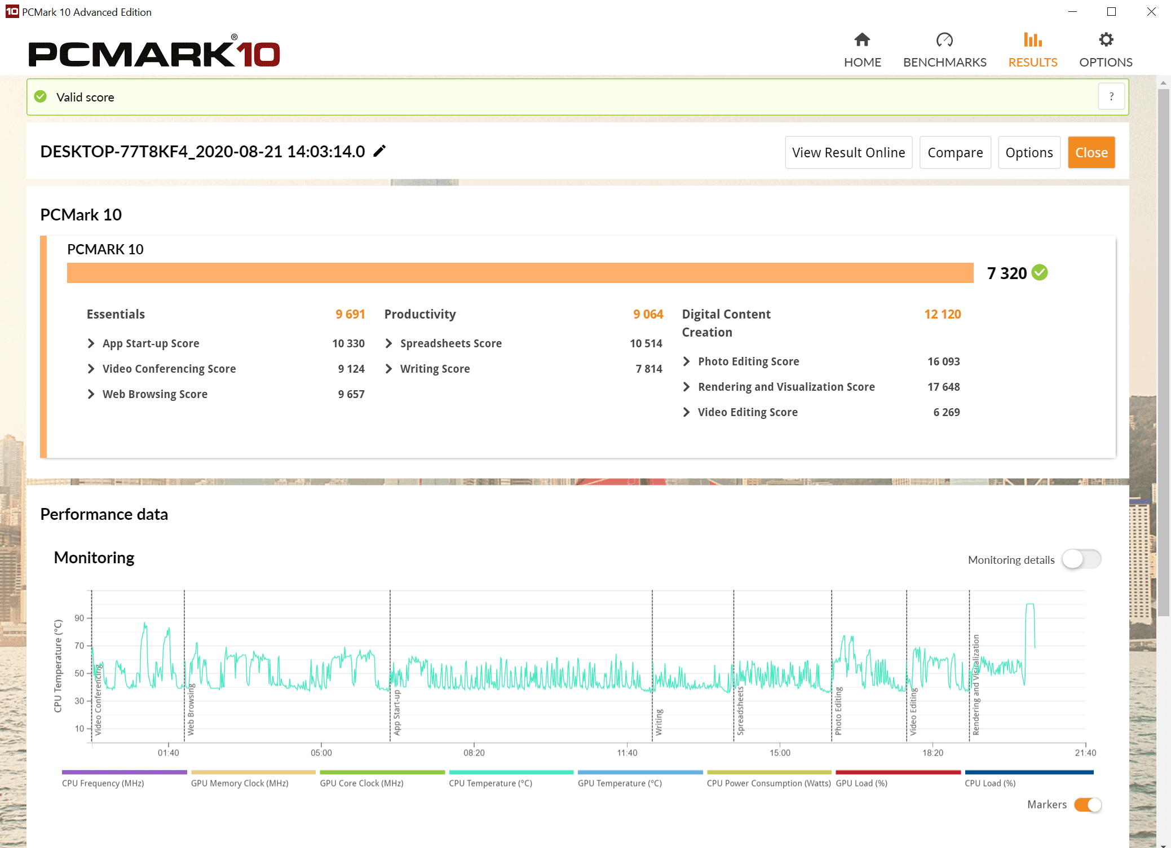The image size is (1171, 848).
Task: Select CPU Frequency (MHz) legend swatch
Action: tap(124, 772)
